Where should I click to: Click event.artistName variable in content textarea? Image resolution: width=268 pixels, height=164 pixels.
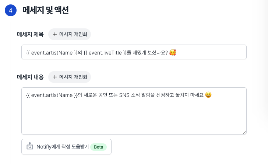click(x=52, y=95)
